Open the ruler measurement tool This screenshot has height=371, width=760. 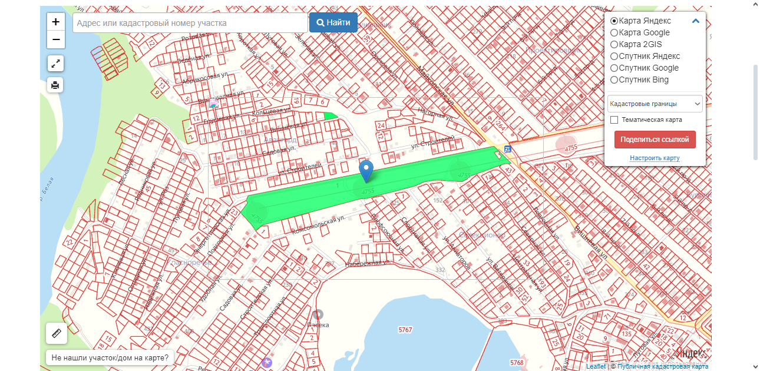(57, 333)
